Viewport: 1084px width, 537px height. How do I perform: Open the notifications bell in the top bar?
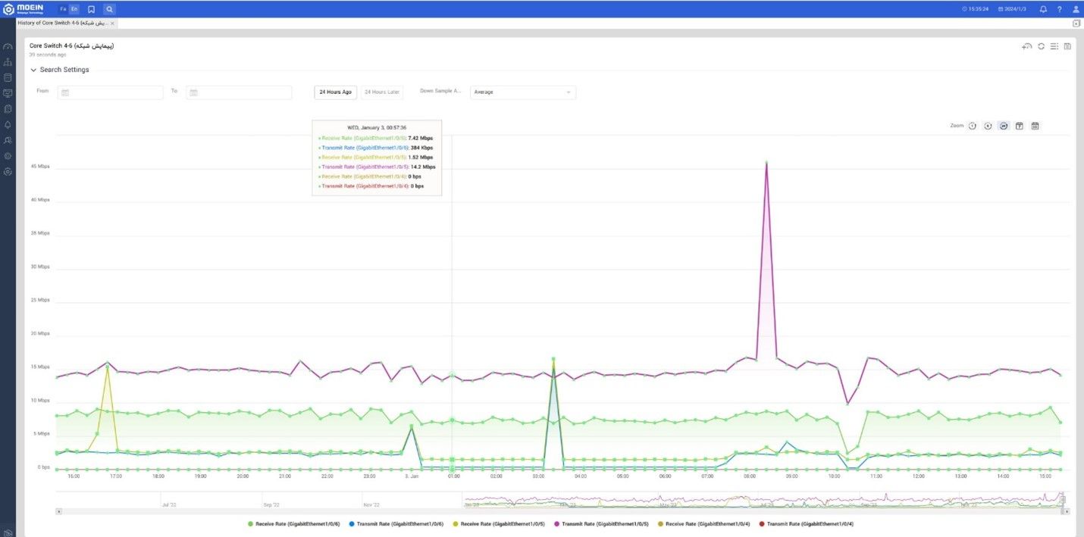tap(1043, 9)
